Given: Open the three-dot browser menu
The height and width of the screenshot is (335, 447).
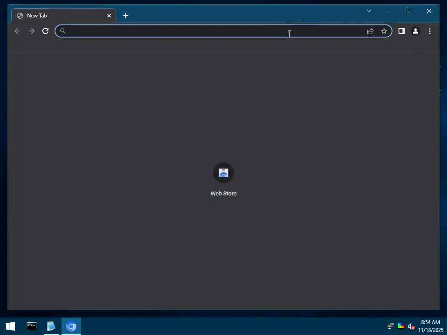Looking at the screenshot, I should click(x=430, y=31).
